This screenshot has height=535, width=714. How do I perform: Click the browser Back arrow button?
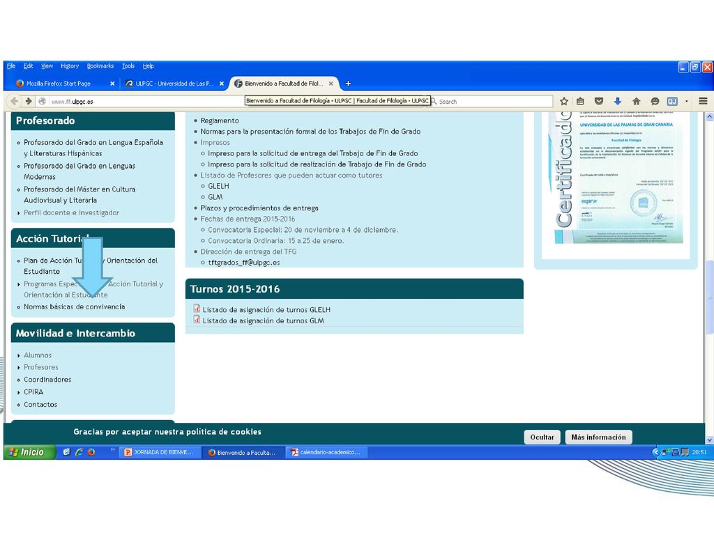[x=14, y=101]
